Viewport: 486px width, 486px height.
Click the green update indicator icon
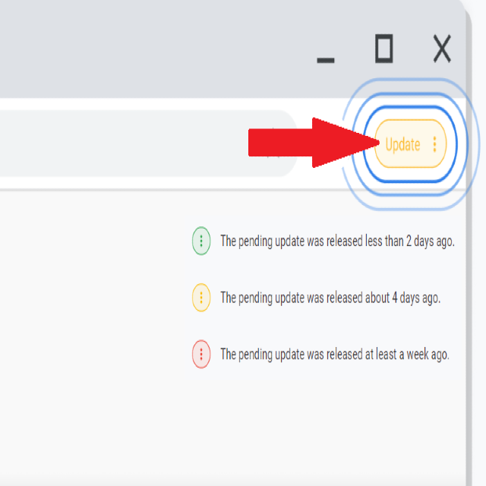(x=201, y=241)
